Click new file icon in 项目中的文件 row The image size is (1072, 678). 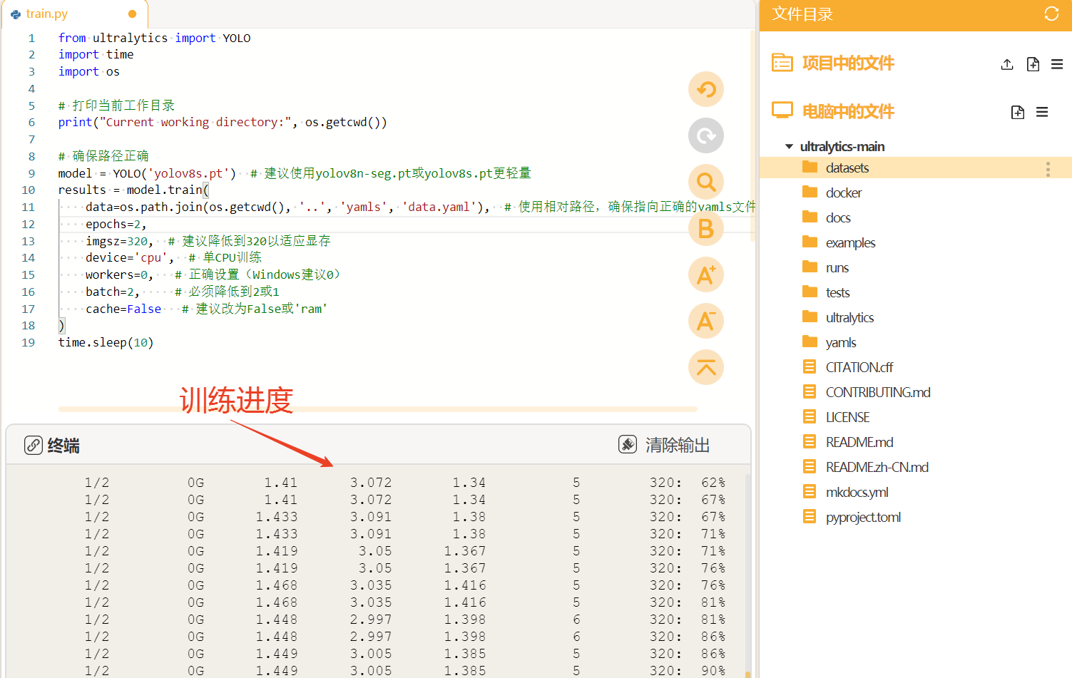1033,64
